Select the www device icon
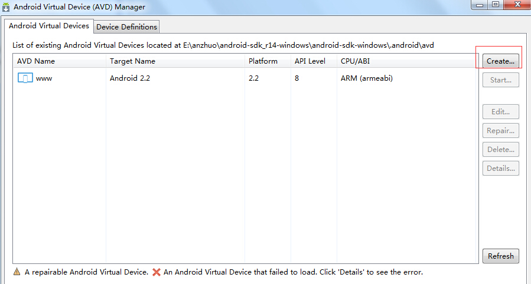Screen dimensions: 531x284 click(25, 78)
